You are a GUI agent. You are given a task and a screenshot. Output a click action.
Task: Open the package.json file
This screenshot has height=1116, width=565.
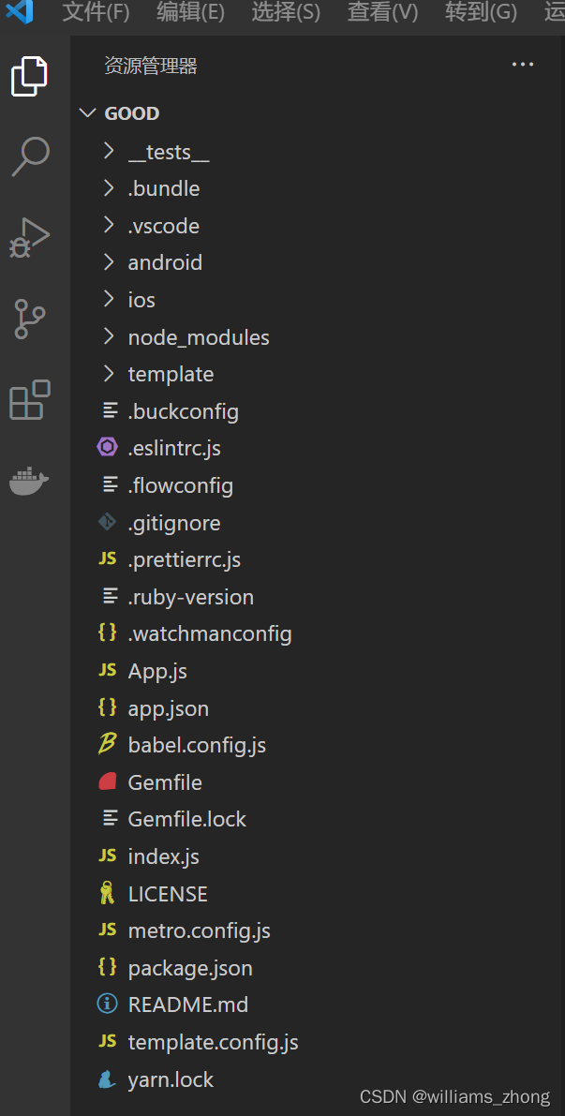click(x=190, y=968)
